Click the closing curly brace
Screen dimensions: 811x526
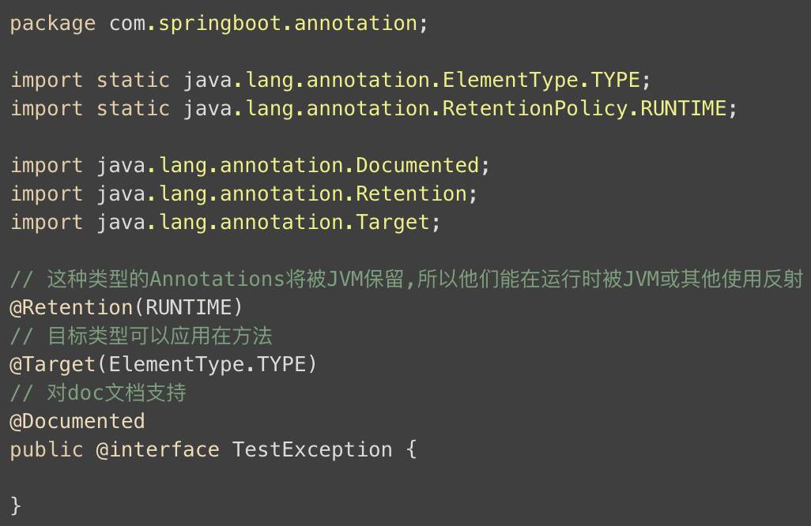(x=16, y=505)
